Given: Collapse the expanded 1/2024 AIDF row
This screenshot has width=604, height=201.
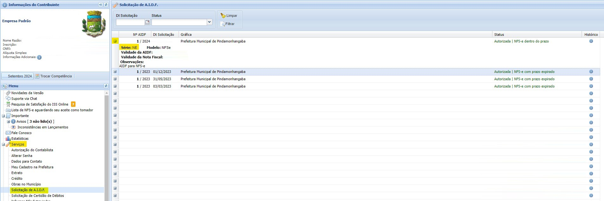Looking at the screenshot, I should point(115,41).
